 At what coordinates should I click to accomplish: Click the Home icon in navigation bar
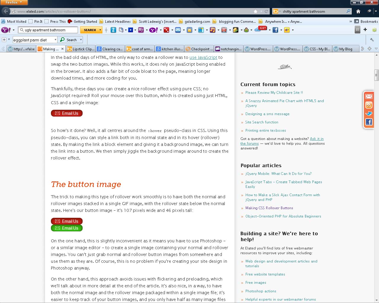(x=358, y=11)
